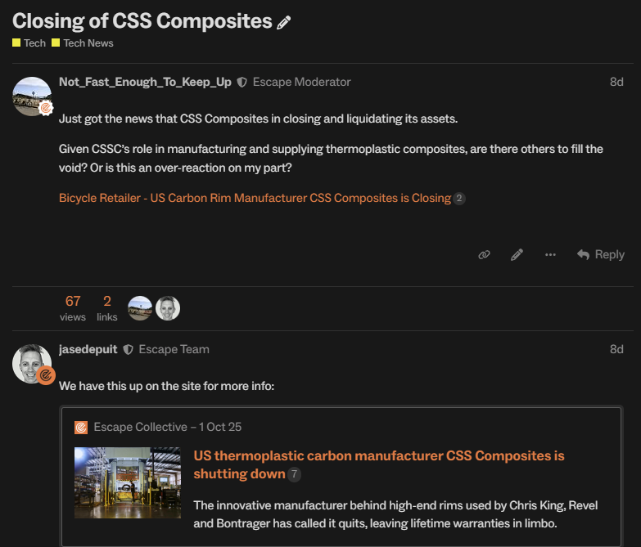Reply to Not_Fast_Enough_To_Keep_Up's post
This screenshot has width=641, height=547.
601,255
